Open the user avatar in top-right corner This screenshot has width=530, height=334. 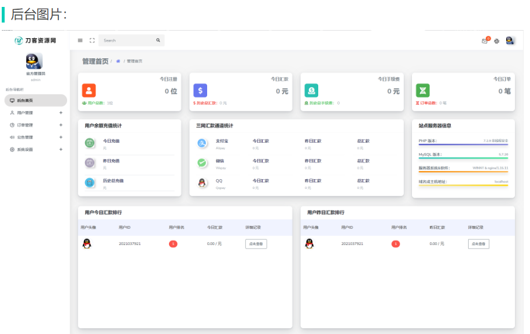click(510, 40)
